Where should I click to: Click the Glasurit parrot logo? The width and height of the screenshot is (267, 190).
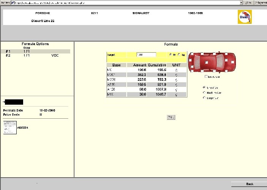click(245, 17)
